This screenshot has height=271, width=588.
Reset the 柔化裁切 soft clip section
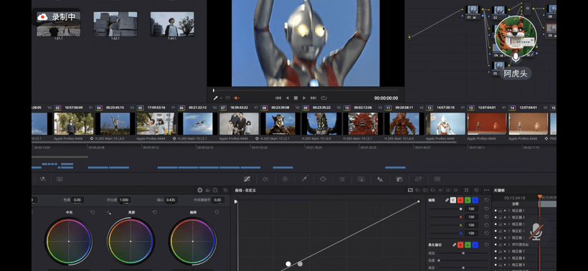pyautogui.click(x=487, y=244)
